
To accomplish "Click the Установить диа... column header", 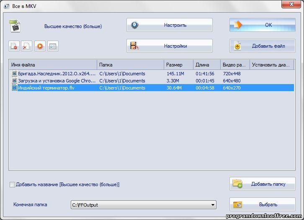I will point(272,65).
